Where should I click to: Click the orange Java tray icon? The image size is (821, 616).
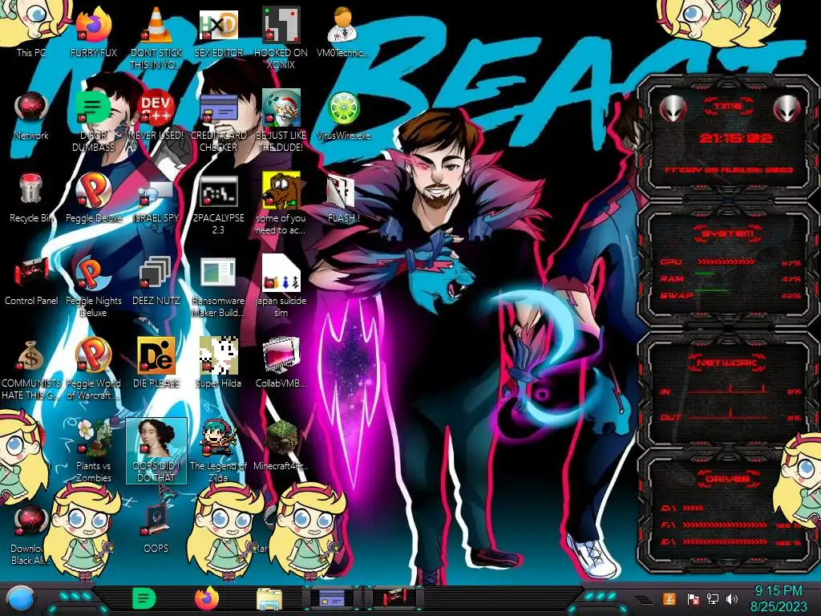669,598
